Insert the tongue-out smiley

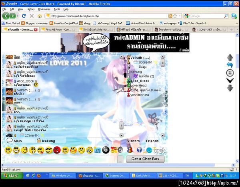pos(40,150)
